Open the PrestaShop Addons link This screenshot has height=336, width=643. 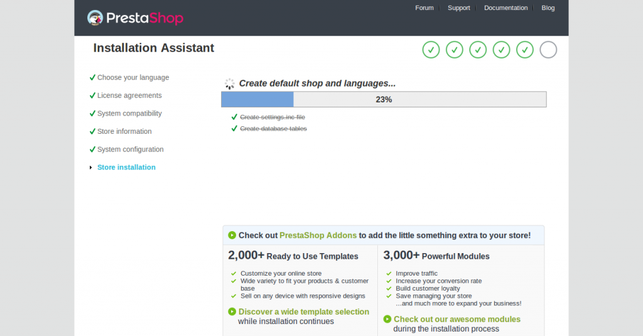point(318,236)
